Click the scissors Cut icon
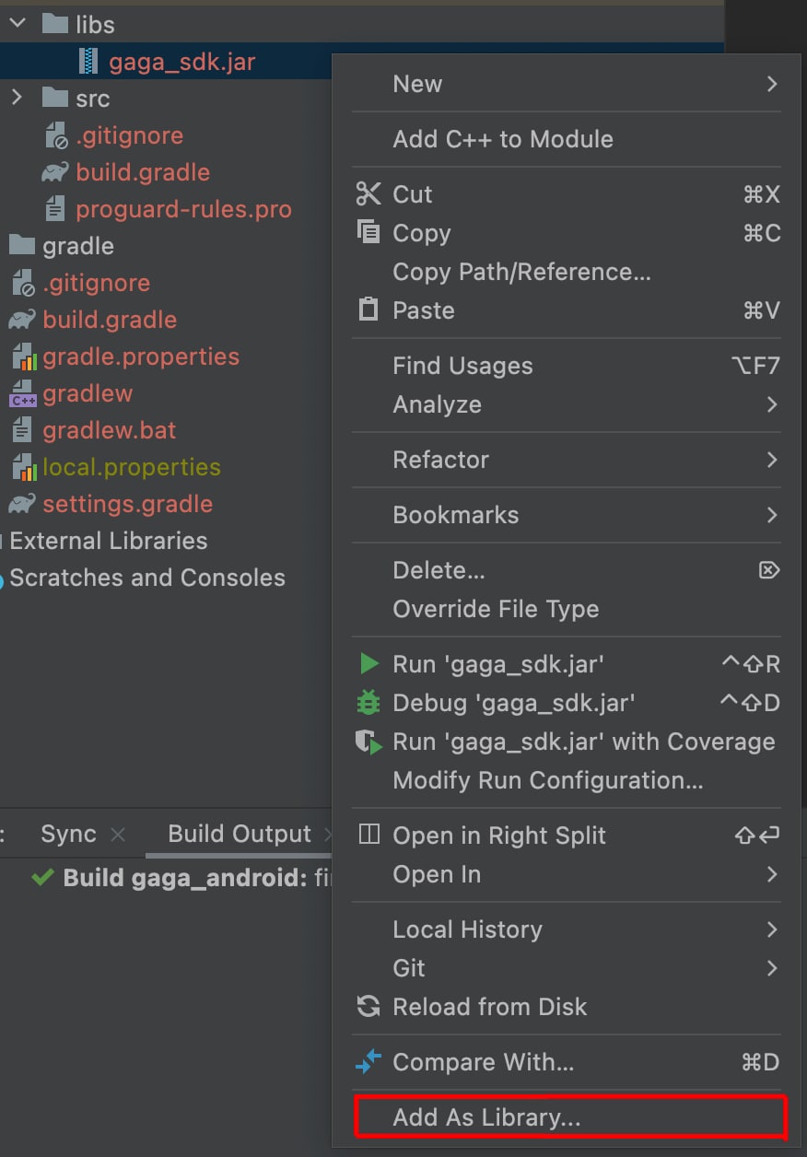The height and width of the screenshot is (1157, 807). pos(368,194)
